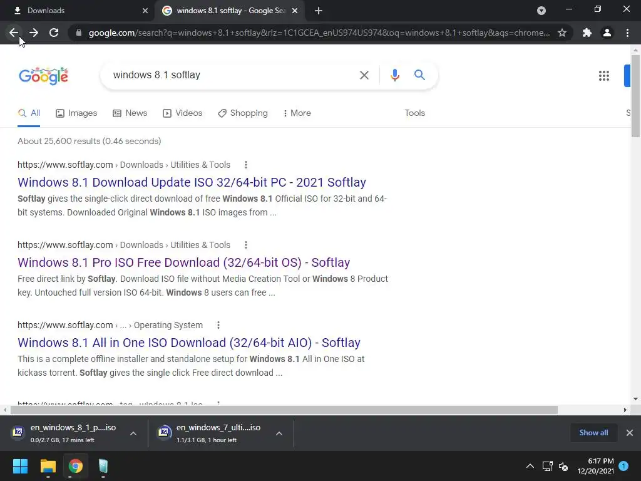Open the clock showing 6:17 PM
The image size is (641, 481).
click(x=596, y=466)
